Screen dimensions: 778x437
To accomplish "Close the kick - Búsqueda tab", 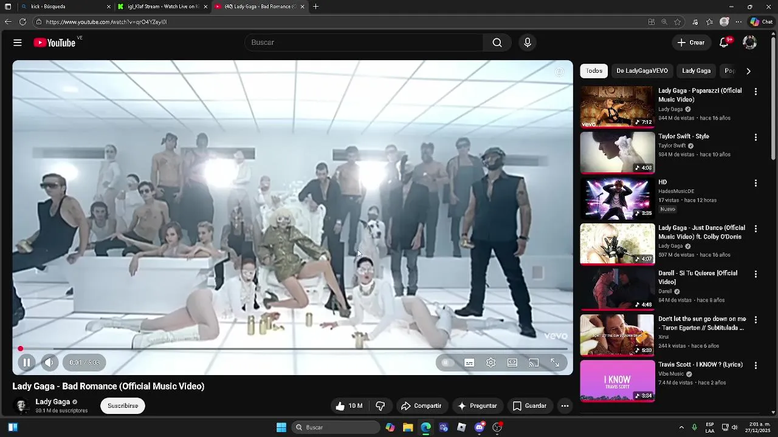I will coord(109,7).
